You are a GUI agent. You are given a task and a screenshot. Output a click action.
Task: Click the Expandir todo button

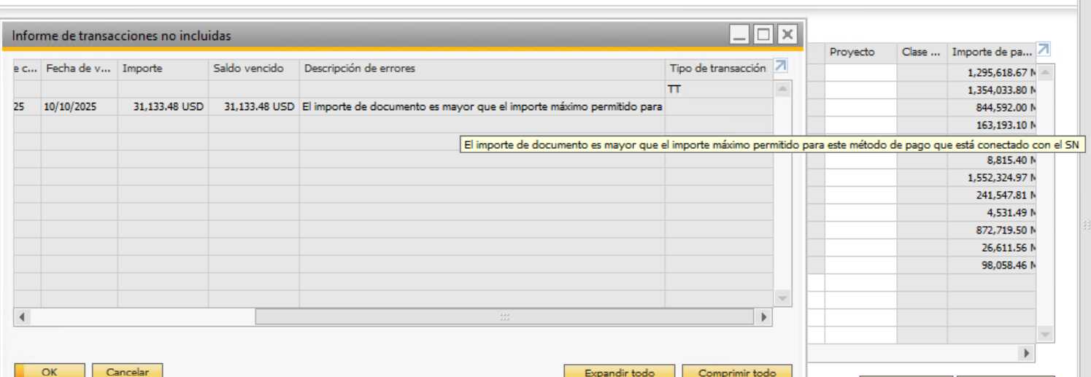click(x=619, y=372)
